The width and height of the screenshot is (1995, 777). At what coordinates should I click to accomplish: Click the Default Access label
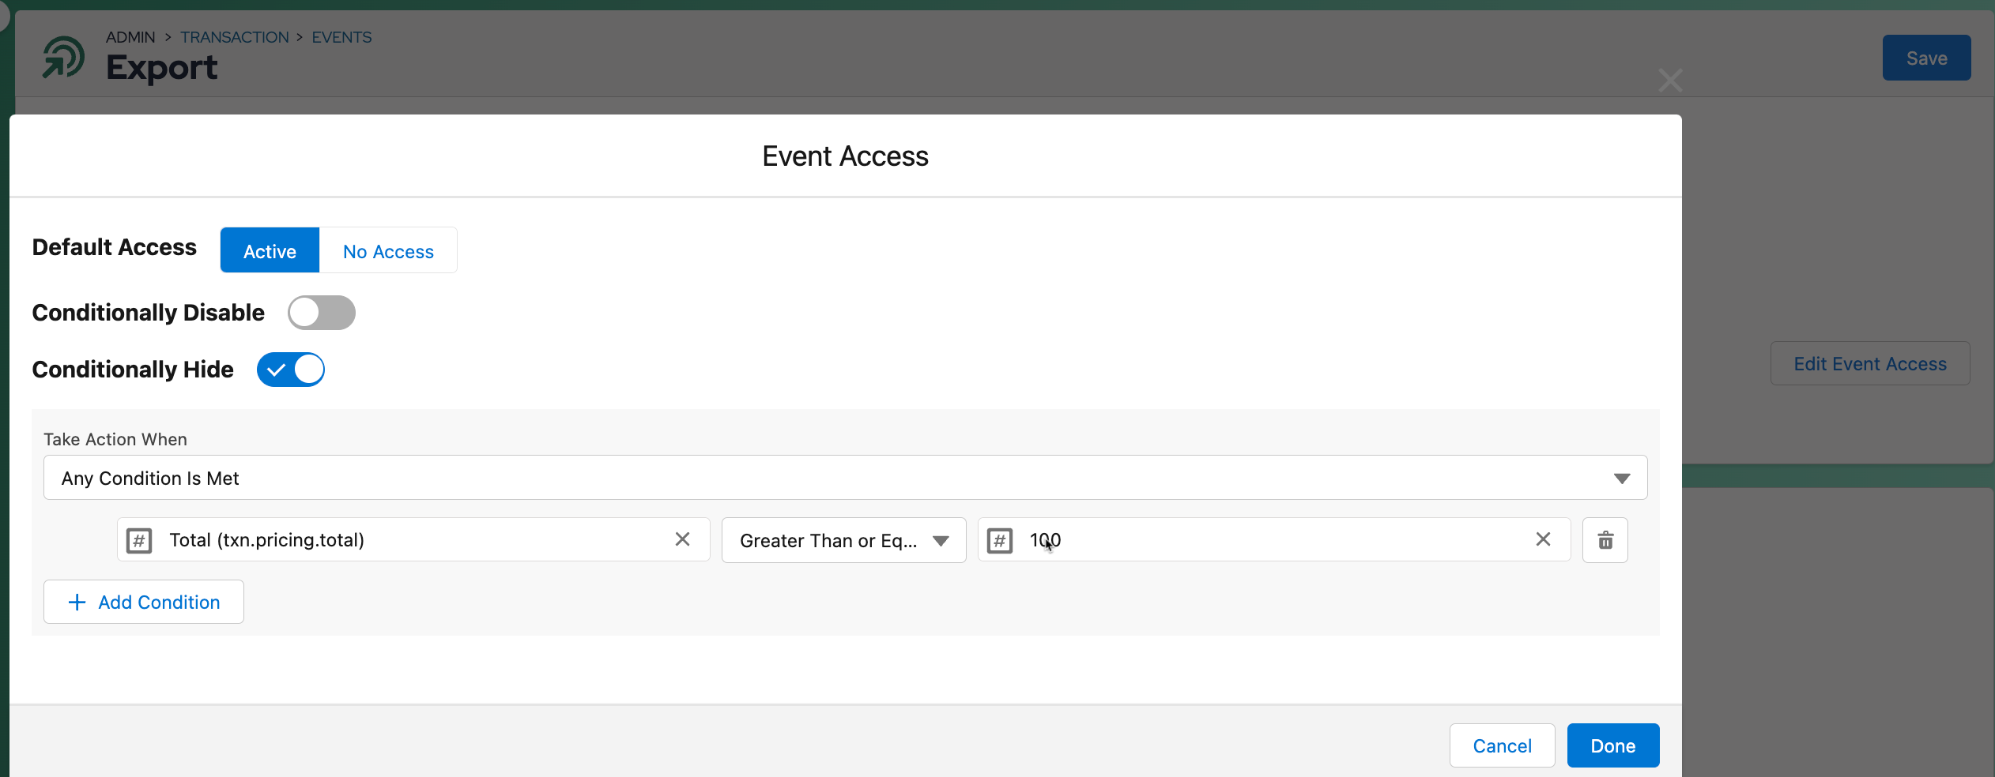pyautogui.click(x=114, y=247)
